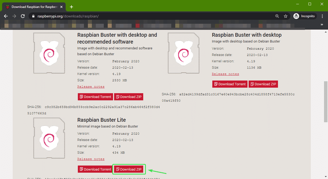Click text Minimal image based on Debian Buster
Screen dimensions: 328x179
107,126
